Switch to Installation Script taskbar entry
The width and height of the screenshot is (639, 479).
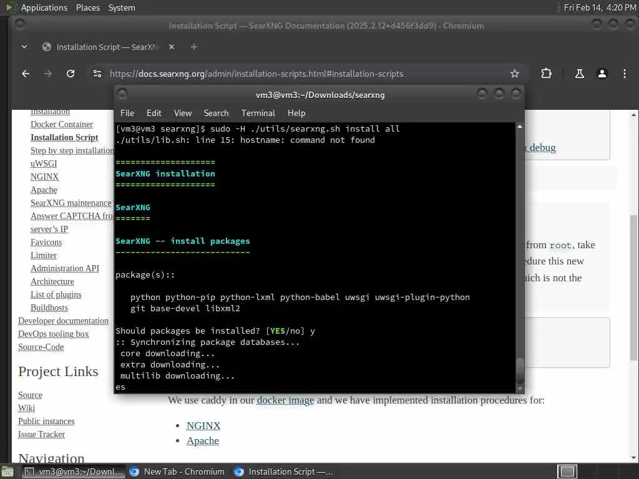coord(284,472)
